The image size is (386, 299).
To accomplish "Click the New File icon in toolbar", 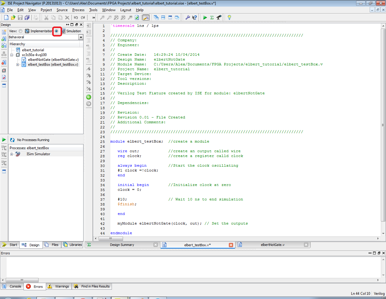I will click(x=6, y=17).
